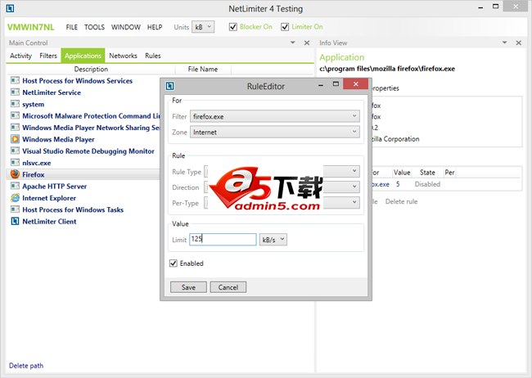Screen dimensions: 532x378
Task: Switch to the Networks tab
Action: 123,56
